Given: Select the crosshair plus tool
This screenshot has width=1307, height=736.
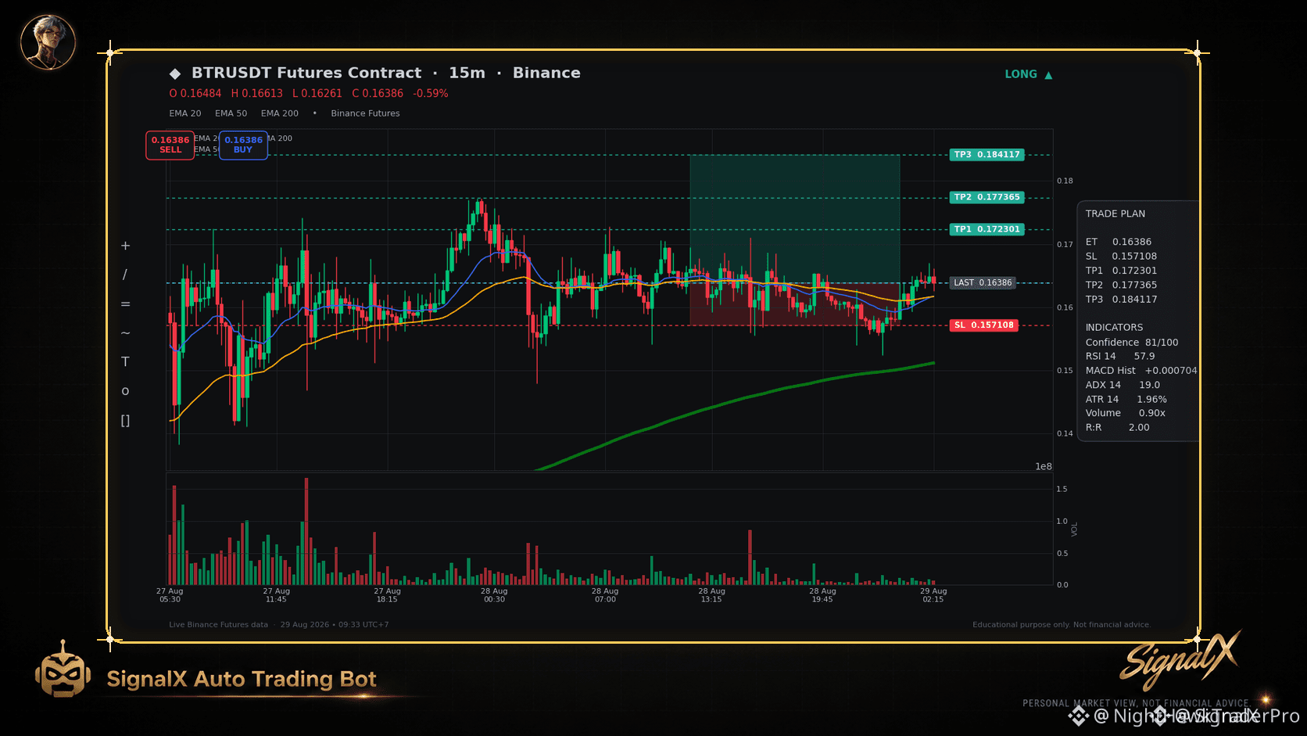Looking at the screenshot, I should point(125,246).
